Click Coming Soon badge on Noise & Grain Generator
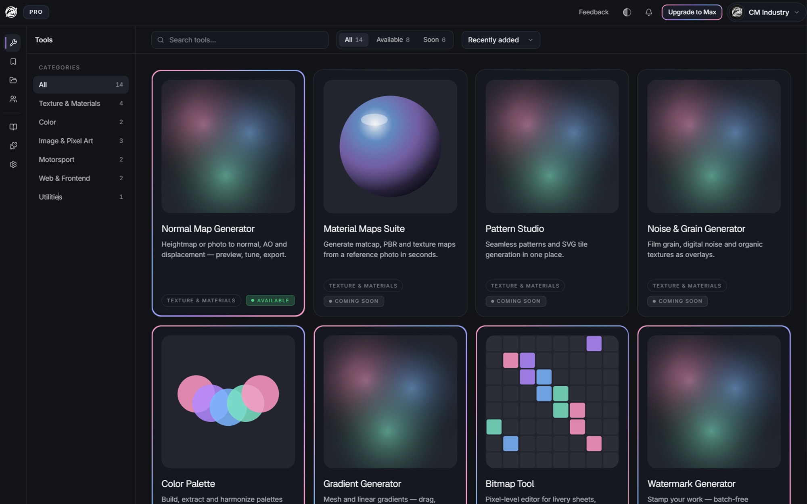The width and height of the screenshot is (807, 504). 677,301
